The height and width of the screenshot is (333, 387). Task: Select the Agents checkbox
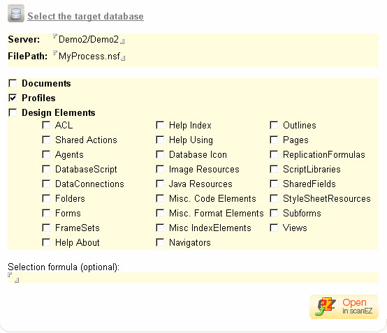[x=46, y=154]
